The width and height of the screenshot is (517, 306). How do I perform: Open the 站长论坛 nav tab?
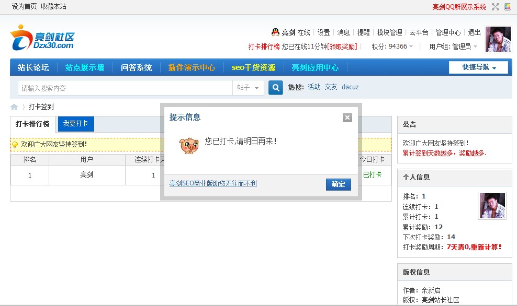click(33, 67)
